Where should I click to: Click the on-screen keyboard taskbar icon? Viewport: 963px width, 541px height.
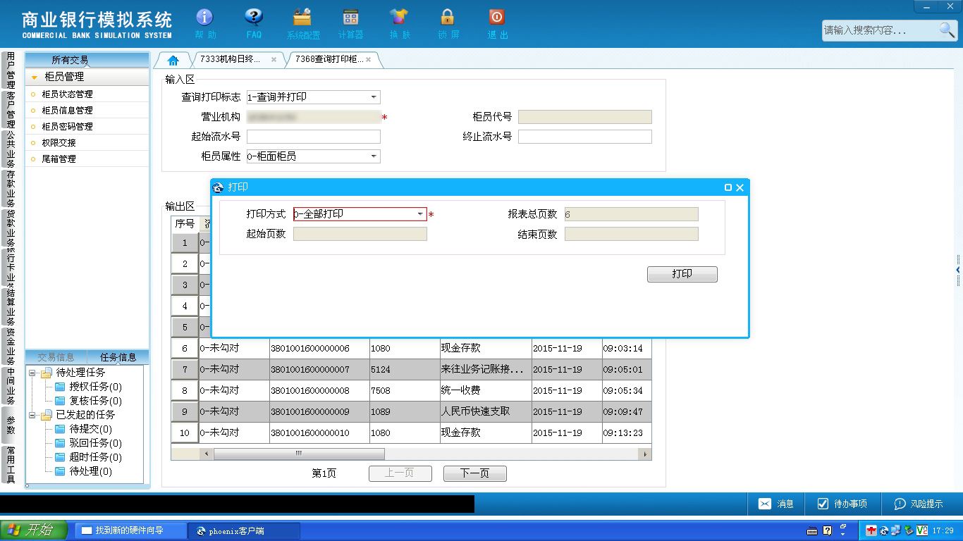[812, 530]
